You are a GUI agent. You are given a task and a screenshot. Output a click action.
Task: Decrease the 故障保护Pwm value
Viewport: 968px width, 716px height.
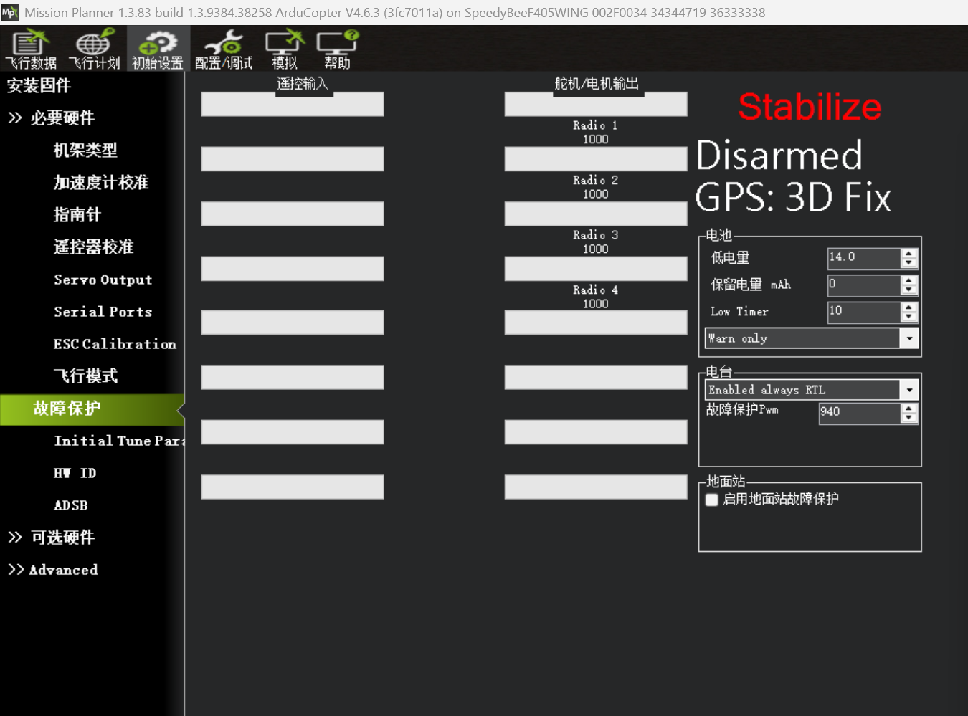pyautogui.click(x=909, y=417)
